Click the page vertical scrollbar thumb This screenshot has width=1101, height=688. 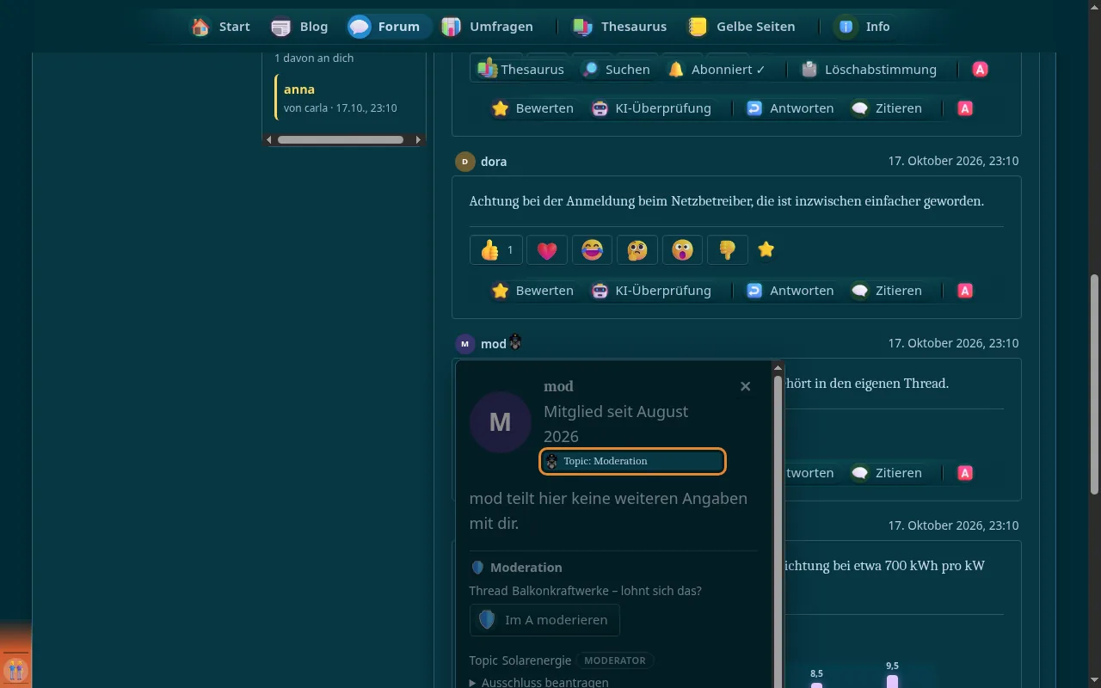coord(1094,384)
